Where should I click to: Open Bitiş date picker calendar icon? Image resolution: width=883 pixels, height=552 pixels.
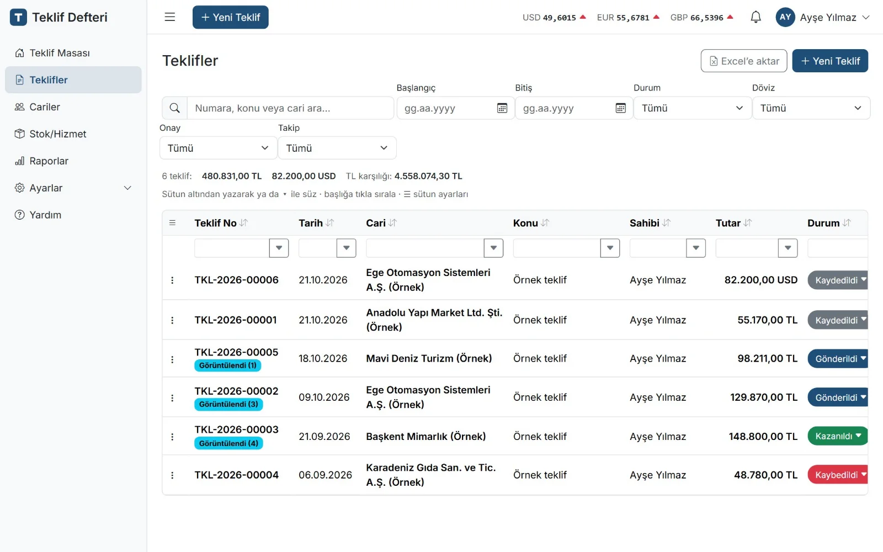[x=620, y=108]
